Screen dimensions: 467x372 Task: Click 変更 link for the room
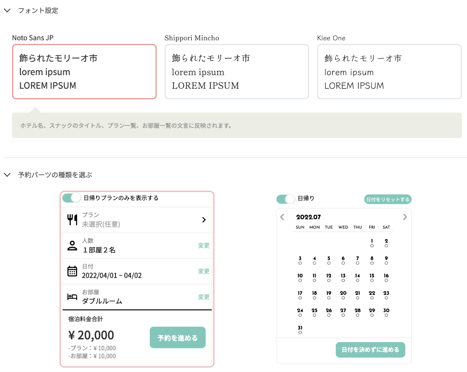[204, 297]
